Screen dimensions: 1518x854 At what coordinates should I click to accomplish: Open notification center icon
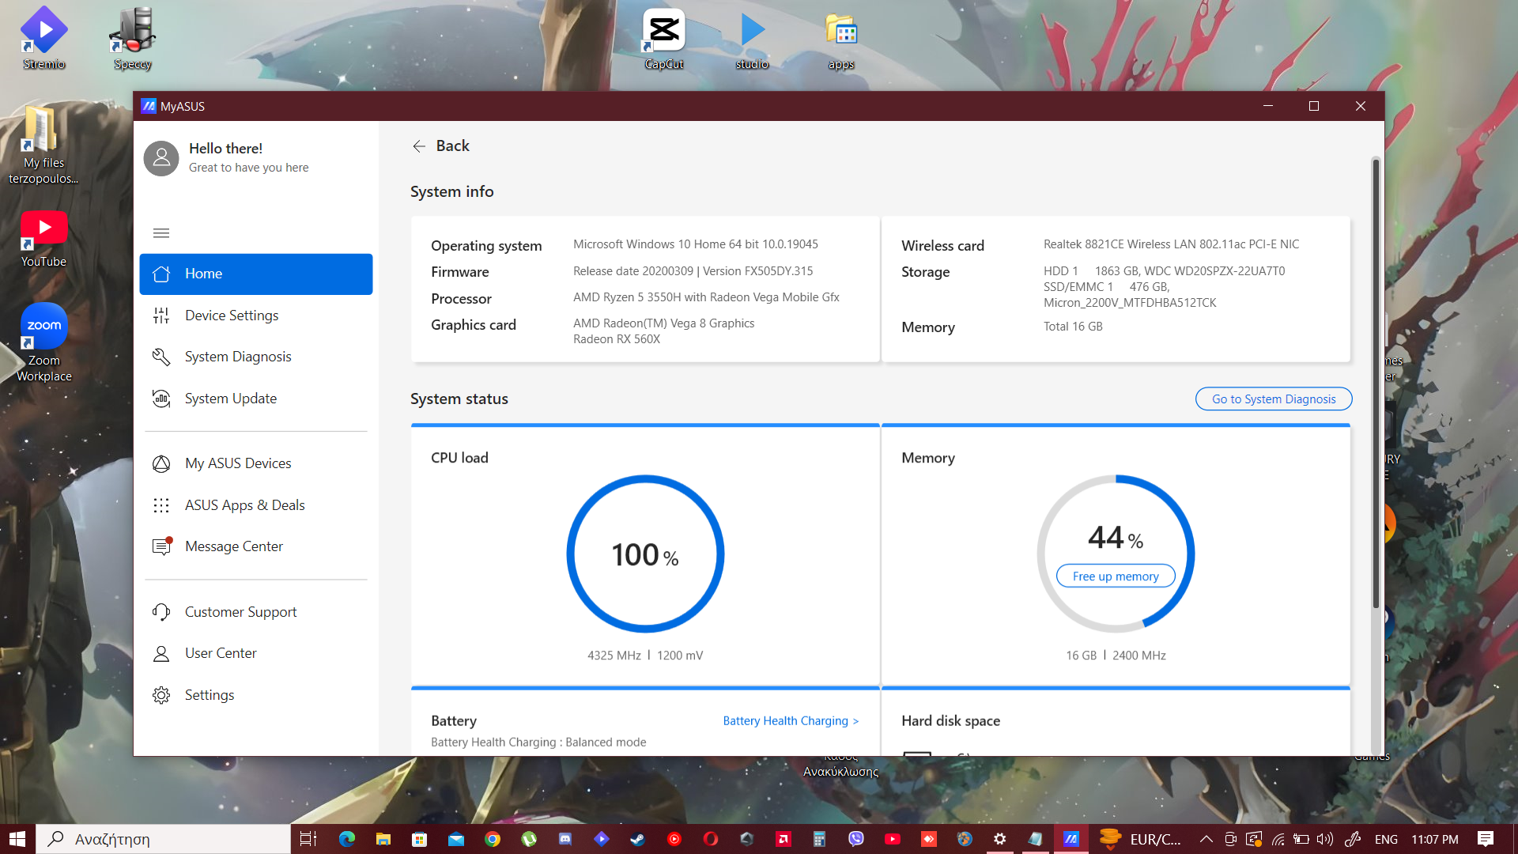1486,839
